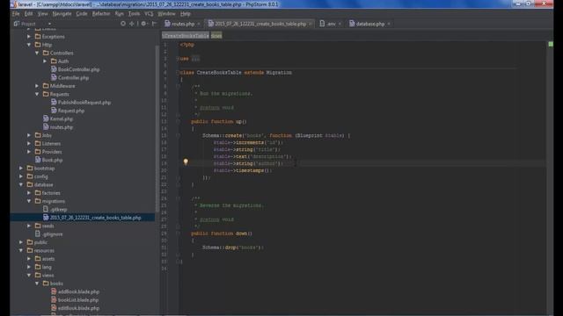
Task: Switch to the routes.php tab
Action: click(183, 24)
